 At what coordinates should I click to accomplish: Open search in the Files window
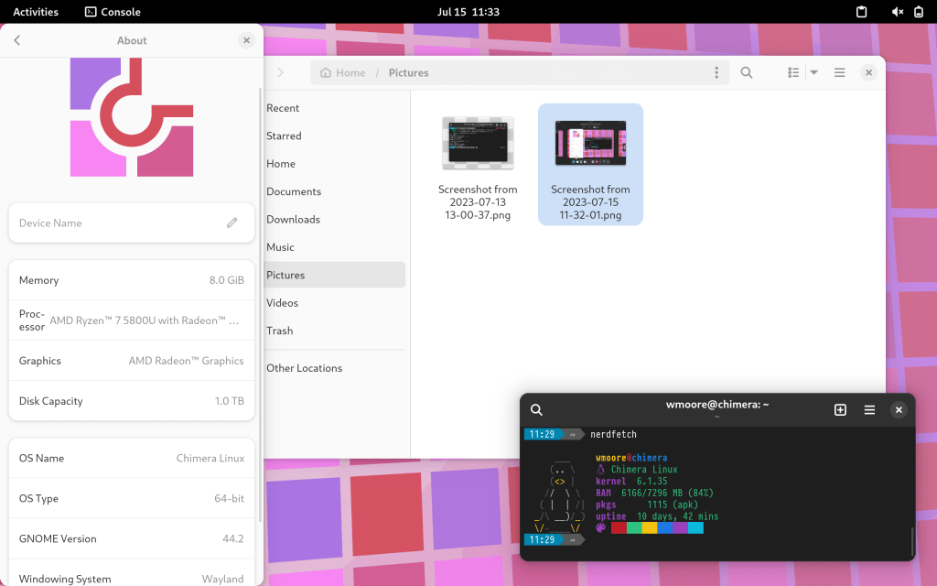coord(747,72)
